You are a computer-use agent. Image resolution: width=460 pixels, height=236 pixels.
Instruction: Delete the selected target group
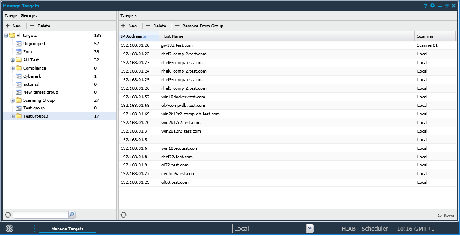click(40, 26)
